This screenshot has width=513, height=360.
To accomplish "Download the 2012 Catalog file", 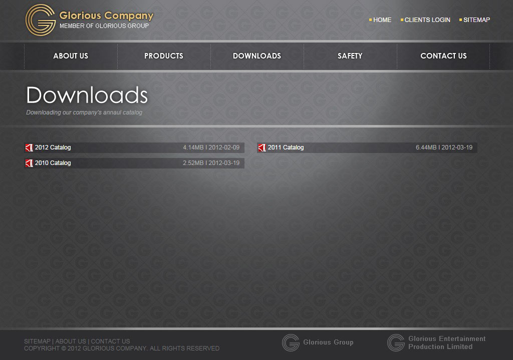I will pos(53,147).
